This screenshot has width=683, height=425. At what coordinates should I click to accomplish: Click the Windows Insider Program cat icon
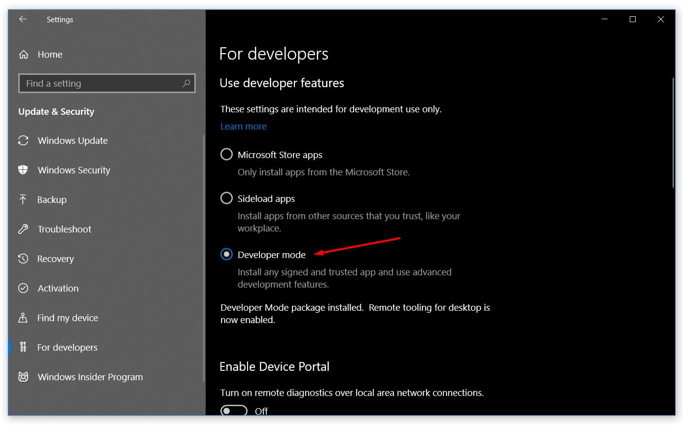tap(23, 377)
